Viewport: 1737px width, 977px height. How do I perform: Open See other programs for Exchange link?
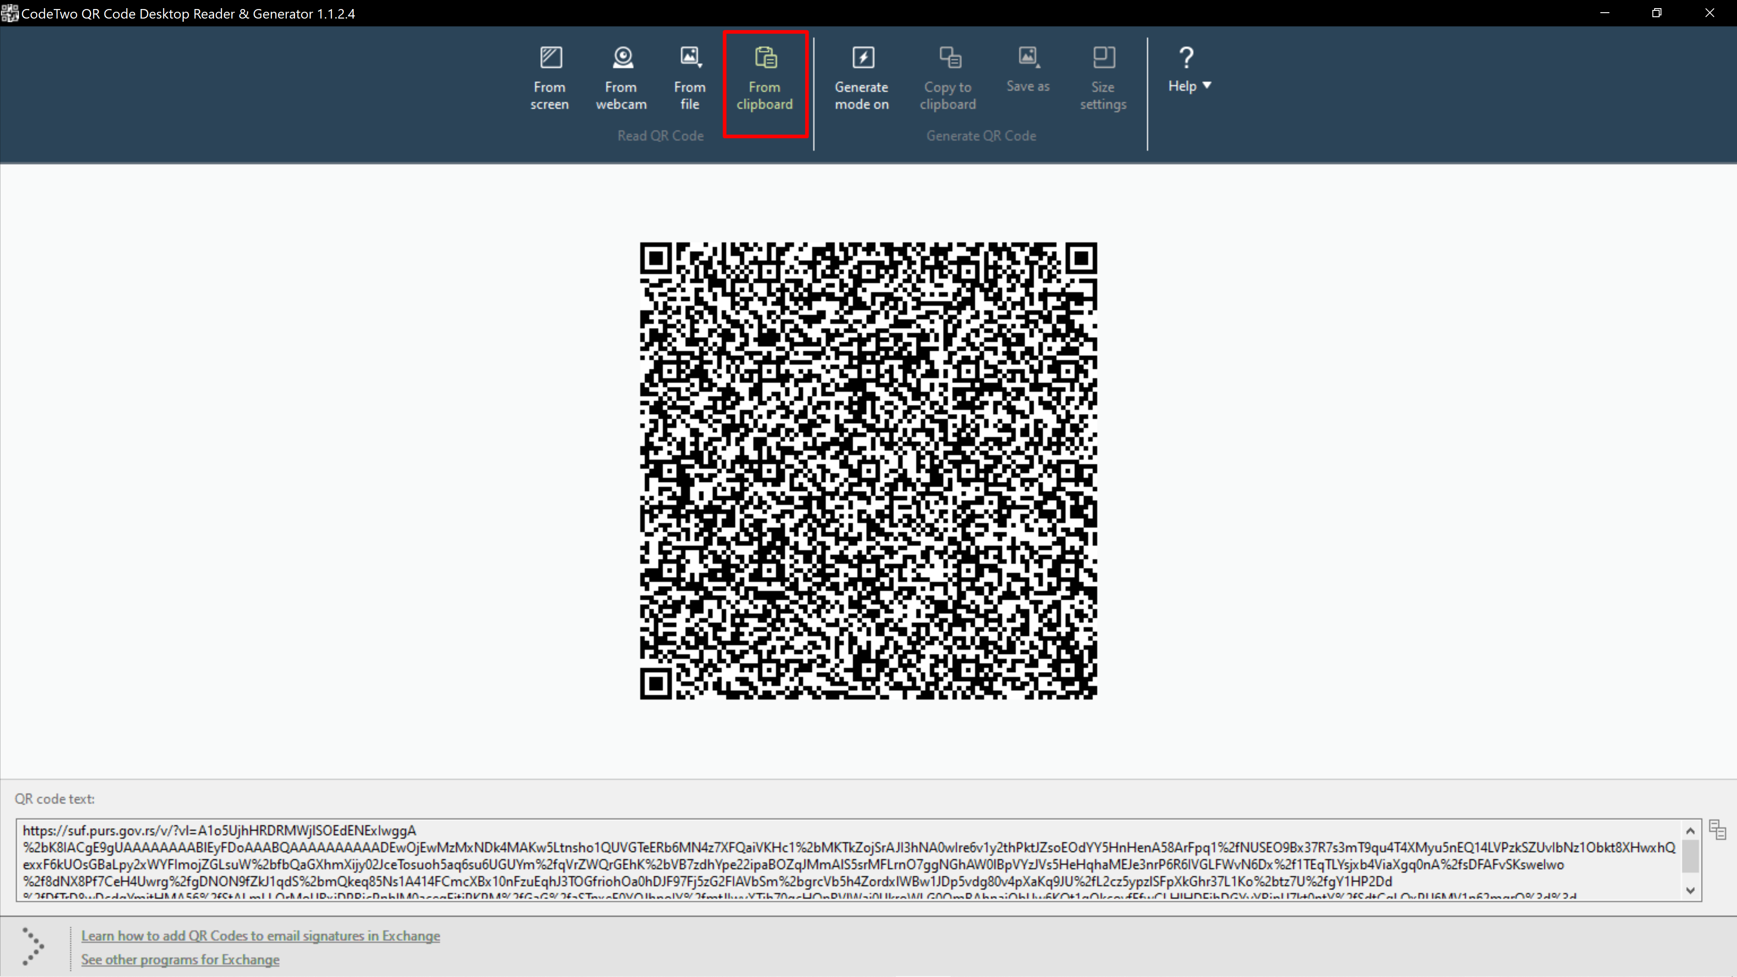180,959
